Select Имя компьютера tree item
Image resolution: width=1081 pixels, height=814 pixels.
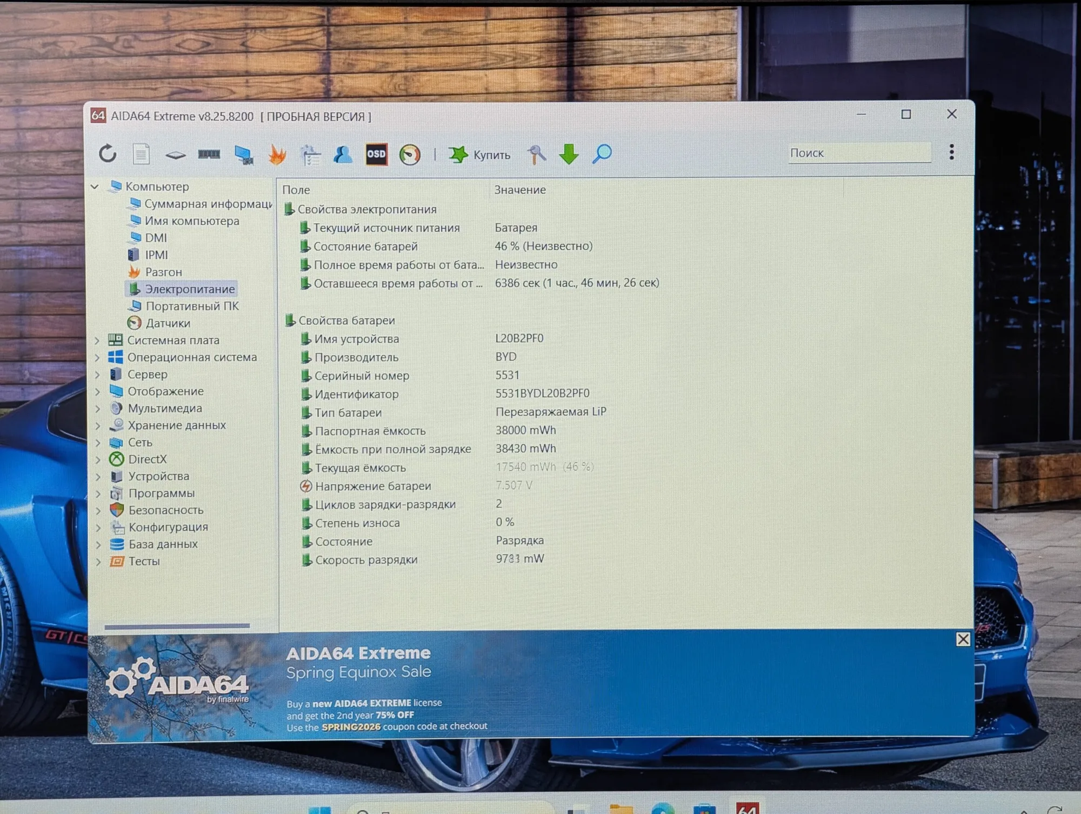coord(184,221)
